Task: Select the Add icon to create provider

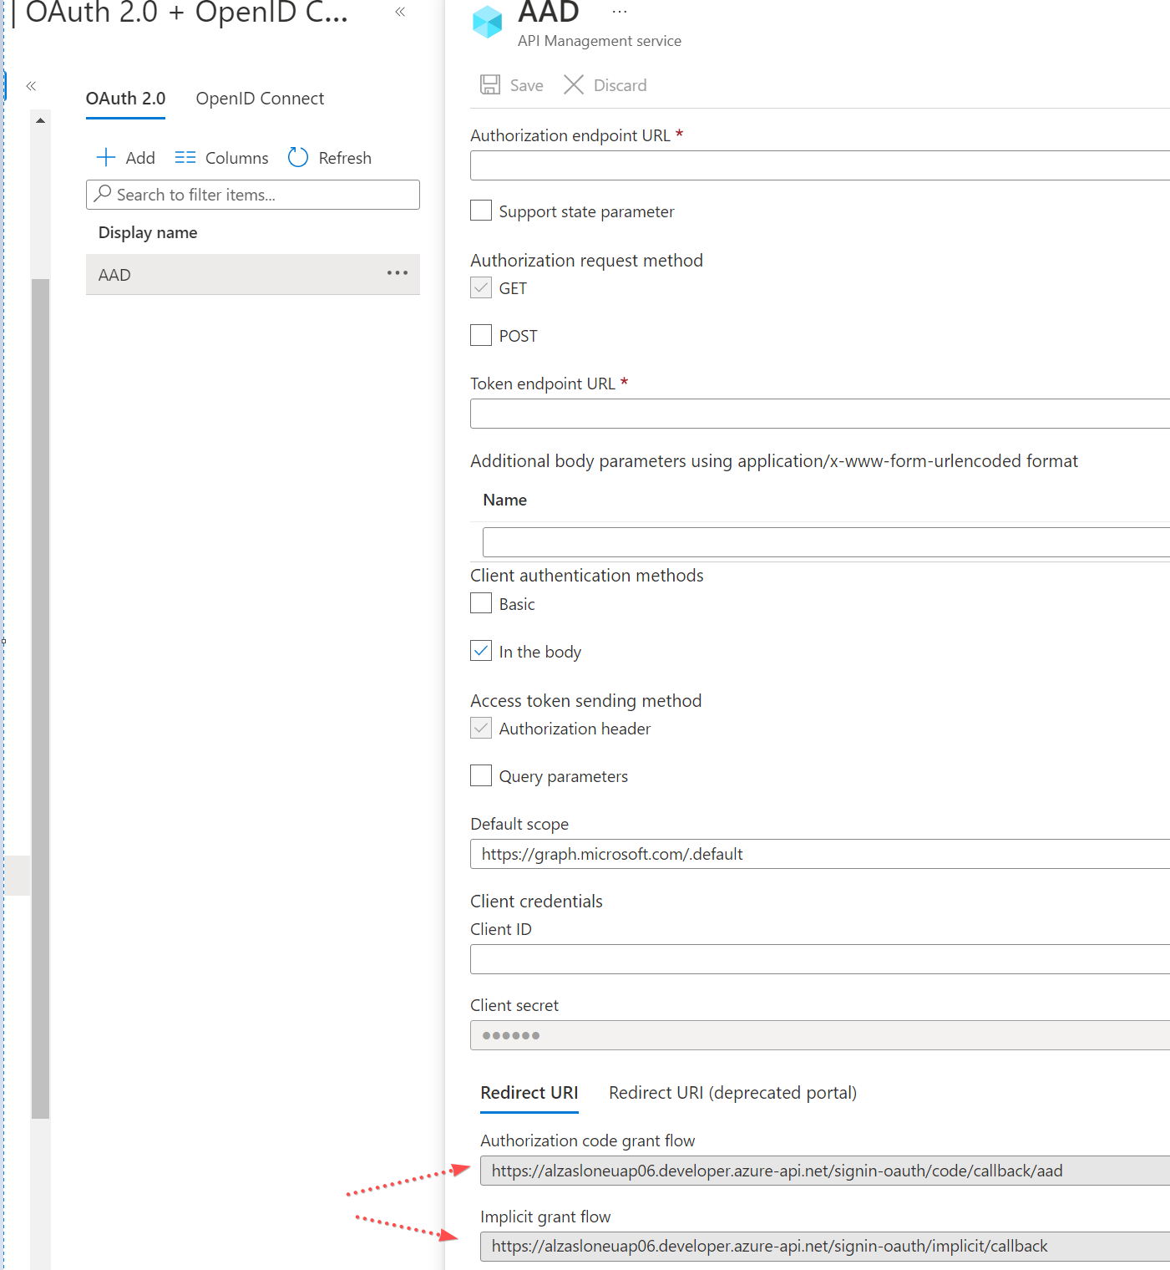Action: click(x=106, y=157)
